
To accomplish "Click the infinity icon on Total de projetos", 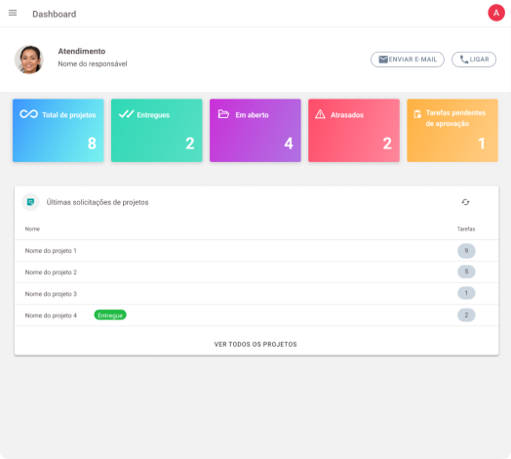I will click(28, 114).
